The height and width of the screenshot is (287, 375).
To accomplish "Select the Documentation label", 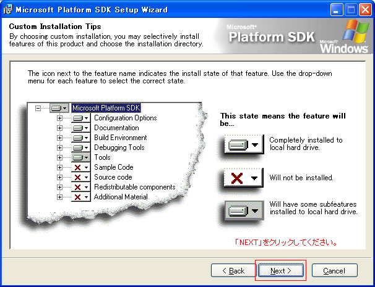I will 116,128.
